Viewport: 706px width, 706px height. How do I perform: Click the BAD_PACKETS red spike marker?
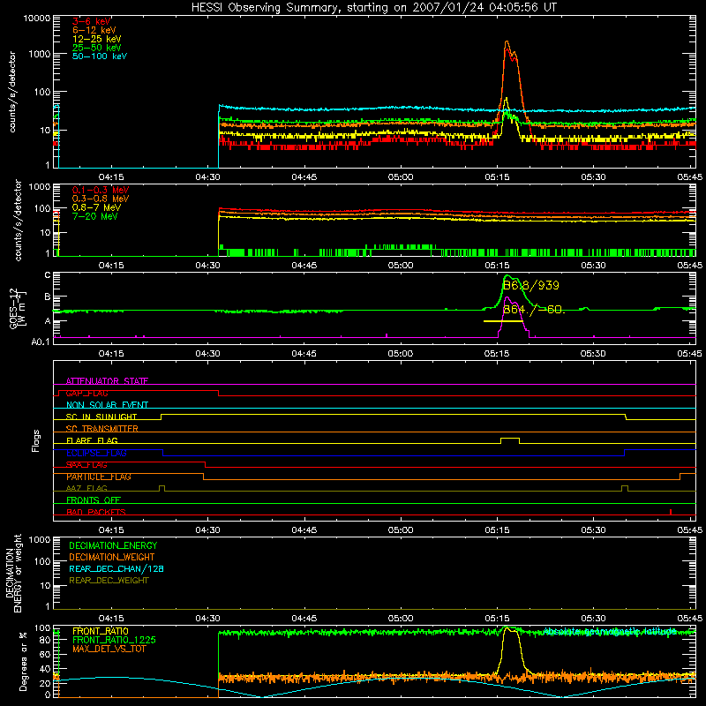point(671,512)
